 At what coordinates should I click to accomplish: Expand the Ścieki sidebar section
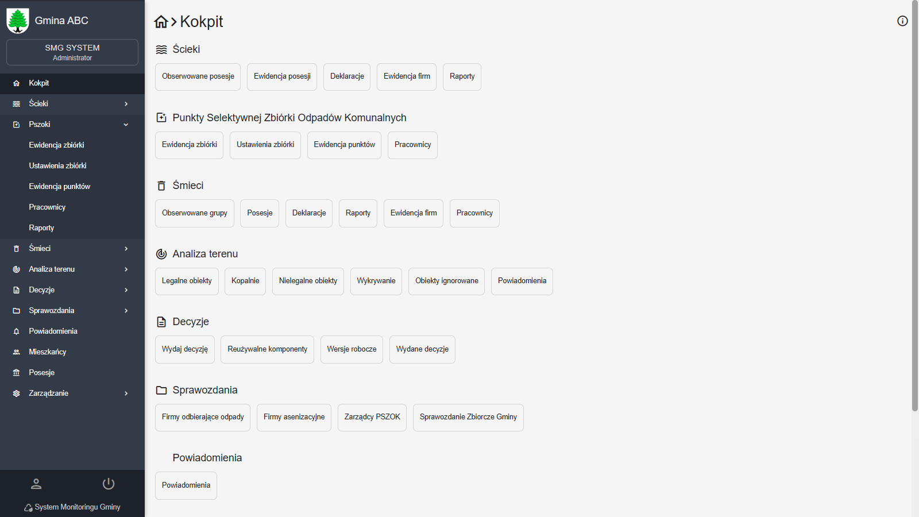(x=126, y=104)
